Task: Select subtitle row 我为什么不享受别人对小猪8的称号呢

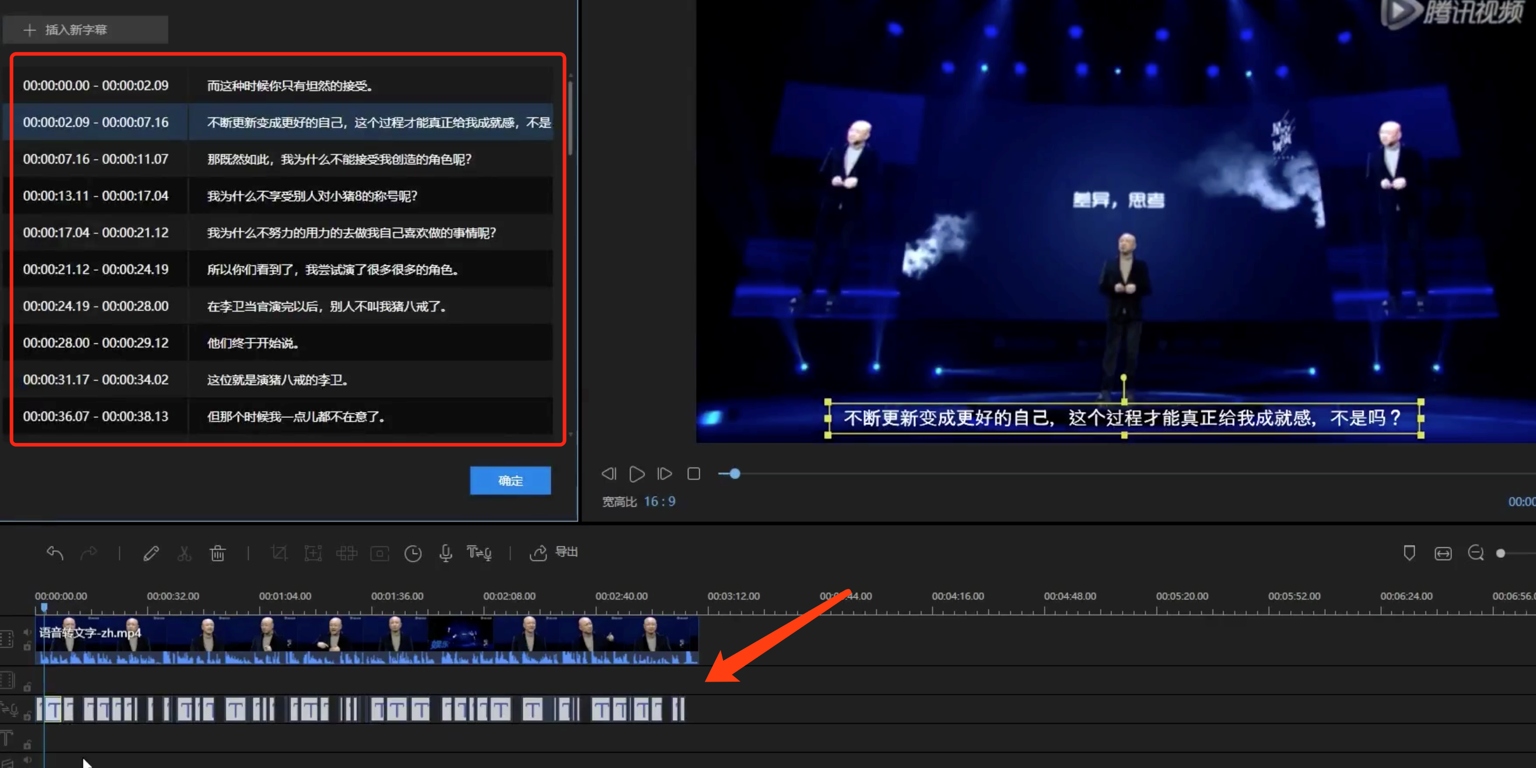Action: [277, 196]
